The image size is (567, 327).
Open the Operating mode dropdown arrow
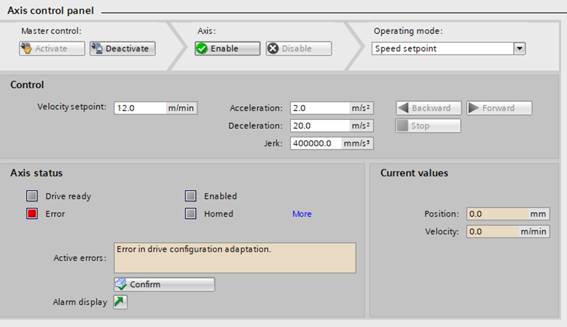click(520, 49)
